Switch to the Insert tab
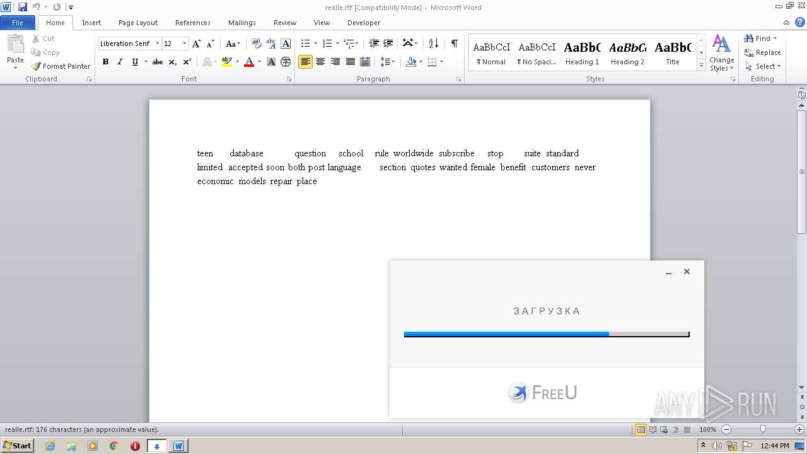Viewport: 807px width, 454px height. (x=91, y=23)
